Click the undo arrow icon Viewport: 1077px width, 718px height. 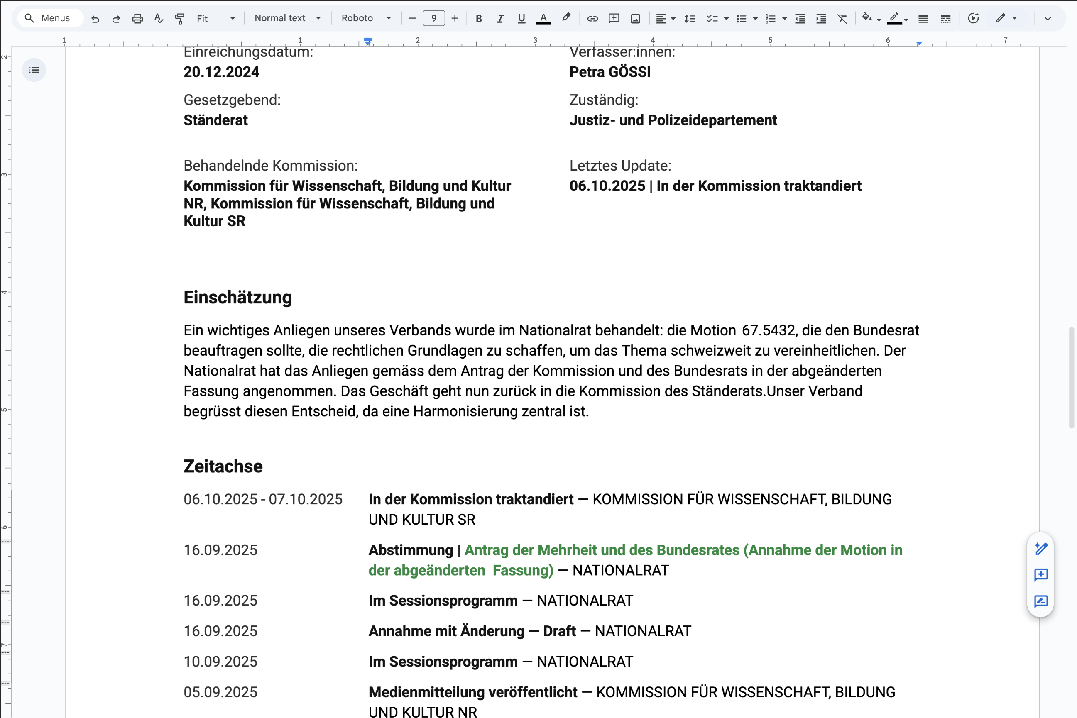tap(95, 18)
